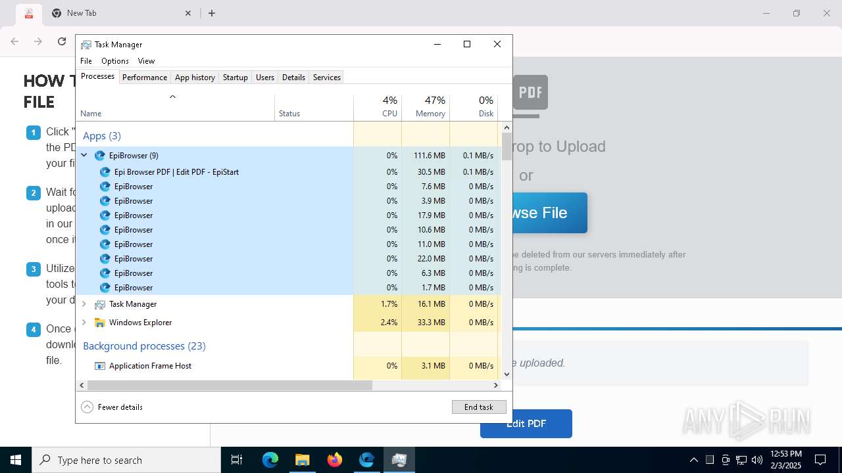Sort by the Disk column header
This screenshot has width=842, height=473.
click(x=474, y=107)
